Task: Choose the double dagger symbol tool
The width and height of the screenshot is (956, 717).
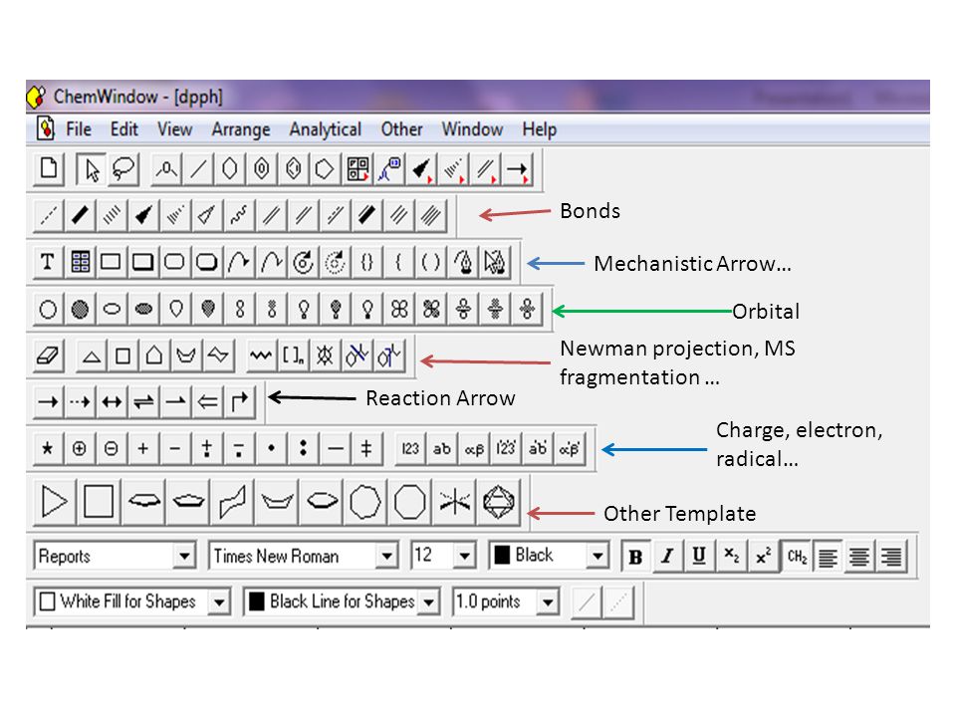Action: click(366, 449)
